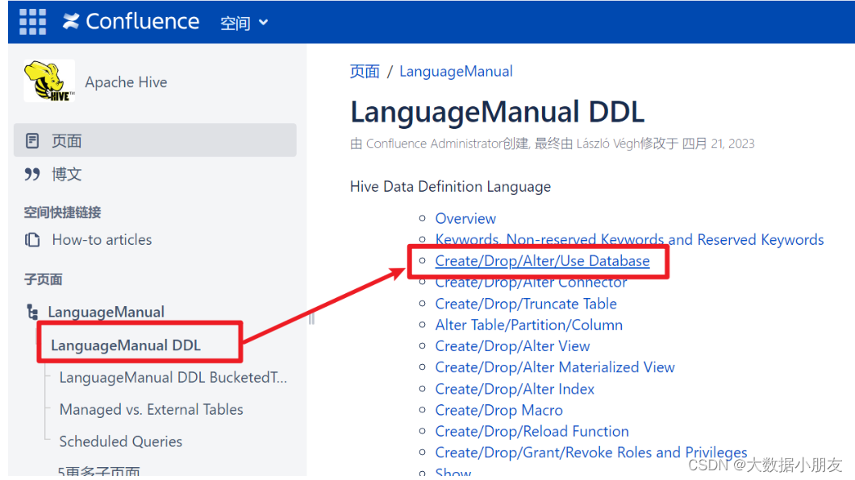Open Alter Table/Partition/Column link

click(528, 325)
